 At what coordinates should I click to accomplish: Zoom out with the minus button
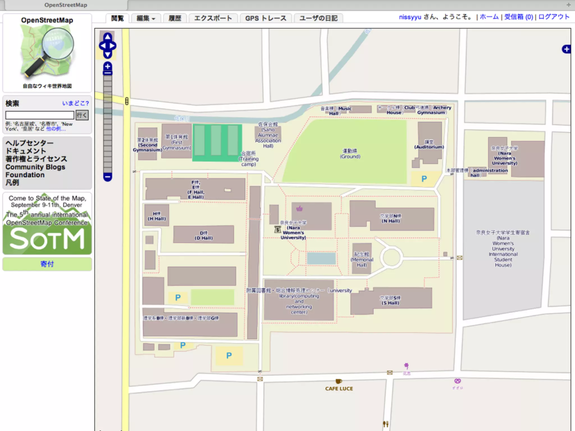click(108, 177)
